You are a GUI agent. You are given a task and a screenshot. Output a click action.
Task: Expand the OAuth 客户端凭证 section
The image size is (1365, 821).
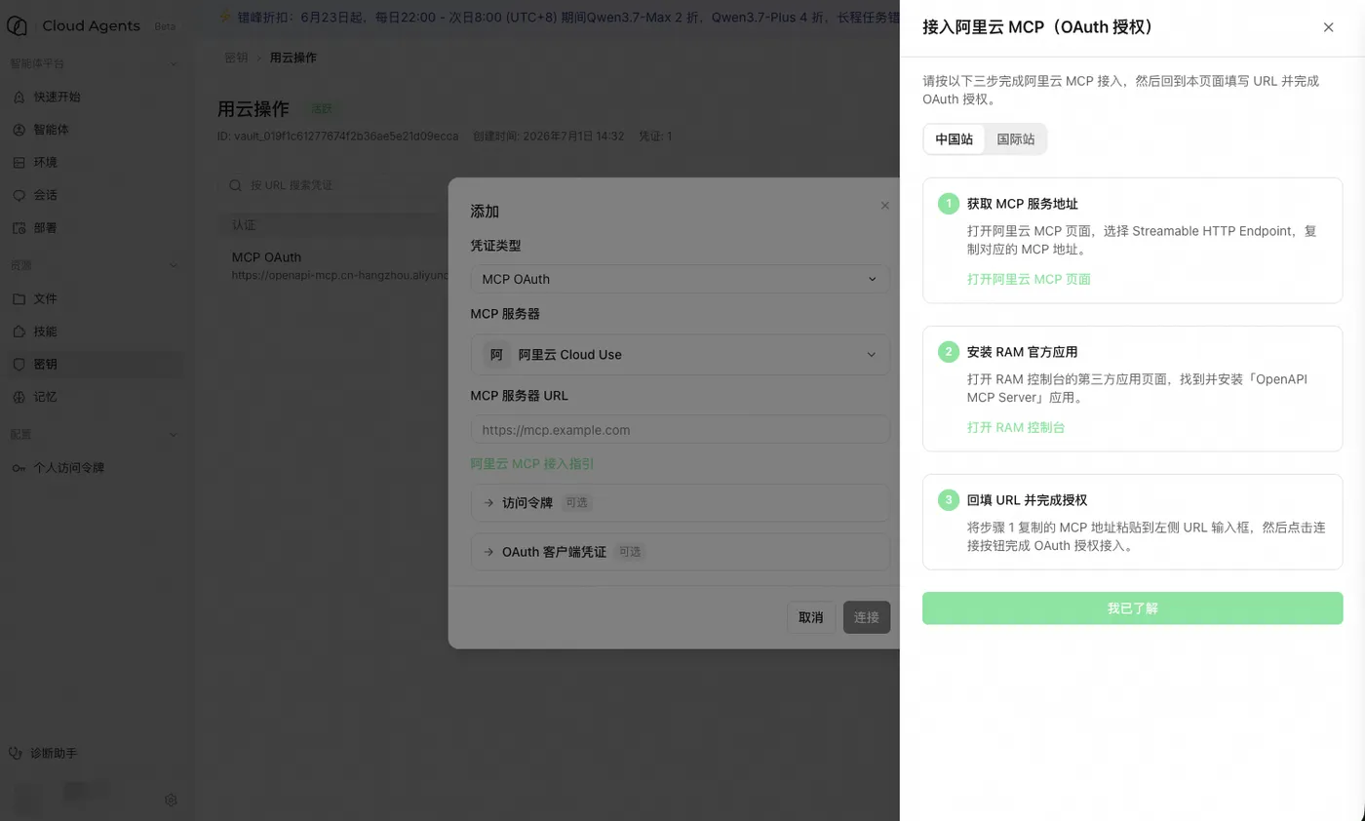pos(680,552)
